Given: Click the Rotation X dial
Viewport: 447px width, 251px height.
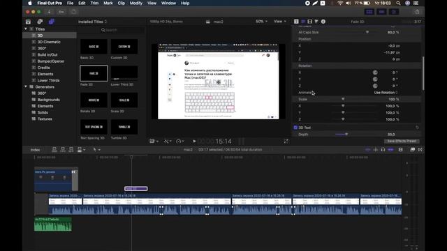Looking at the screenshot, I should click(375, 73).
